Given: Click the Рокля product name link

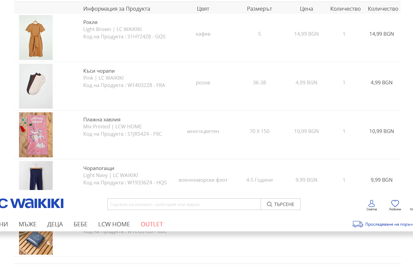Looking at the screenshot, I should click(90, 22).
